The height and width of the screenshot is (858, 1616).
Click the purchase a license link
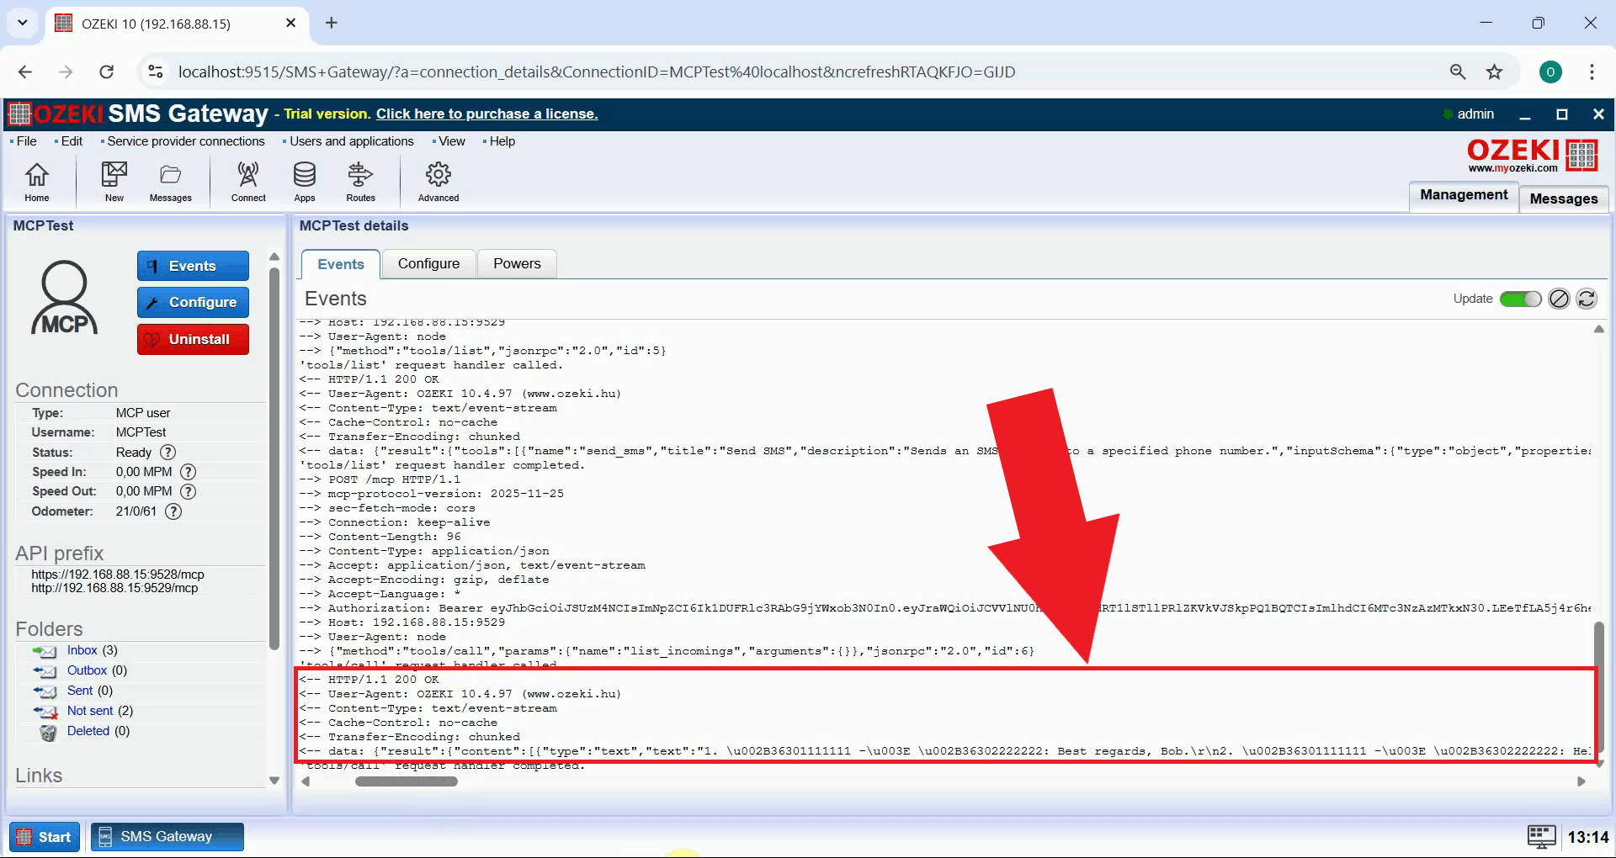[486, 114]
